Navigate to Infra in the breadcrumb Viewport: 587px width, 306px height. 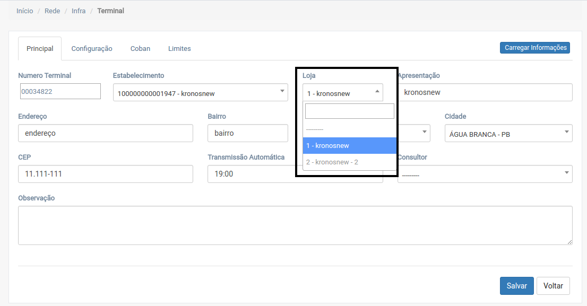click(79, 11)
